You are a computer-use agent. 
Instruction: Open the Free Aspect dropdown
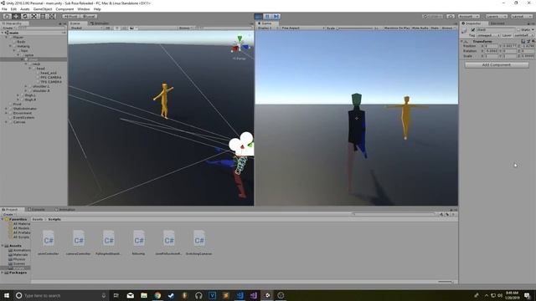coord(302,28)
